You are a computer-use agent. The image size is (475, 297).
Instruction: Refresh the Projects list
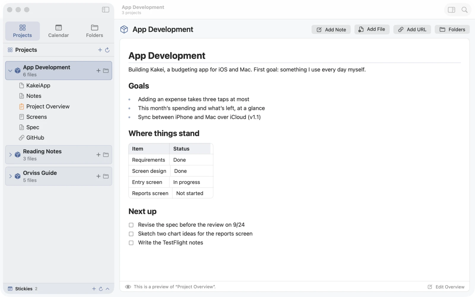pos(107,50)
